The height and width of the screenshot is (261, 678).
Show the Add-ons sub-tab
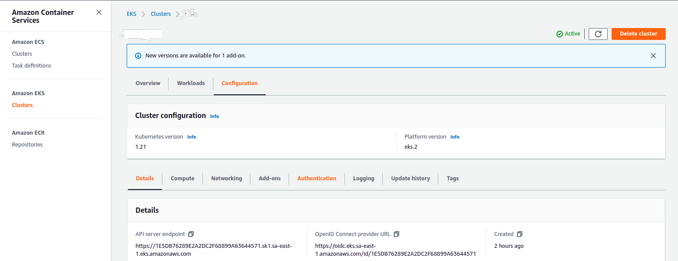click(270, 179)
